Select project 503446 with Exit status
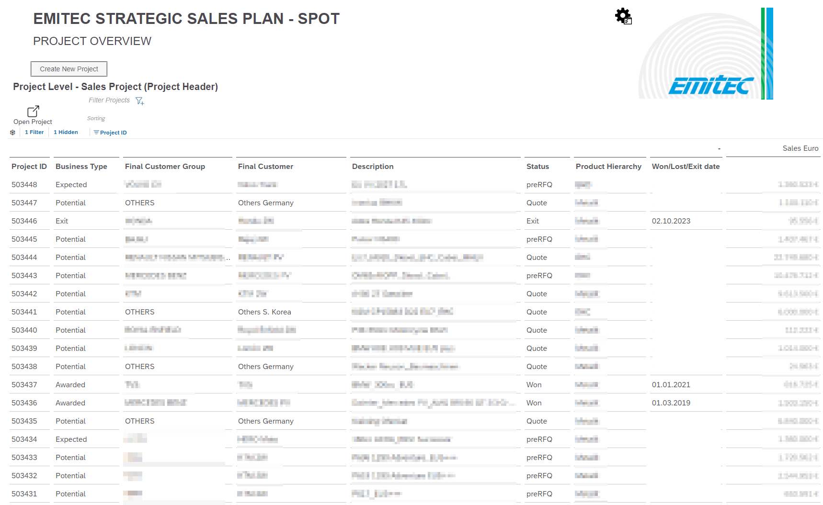Viewport: 823px width, 505px height. tap(24, 221)
